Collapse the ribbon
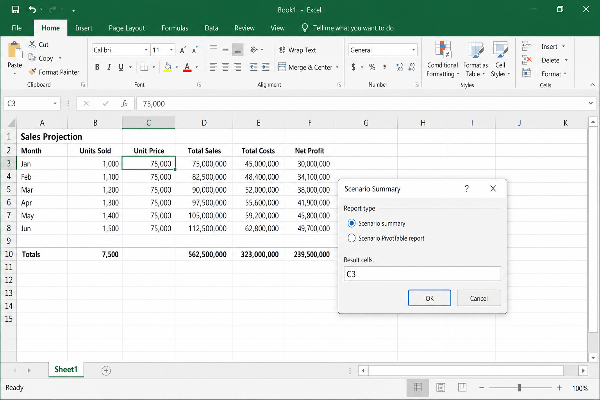600x400 pixels. coord(592,85)
